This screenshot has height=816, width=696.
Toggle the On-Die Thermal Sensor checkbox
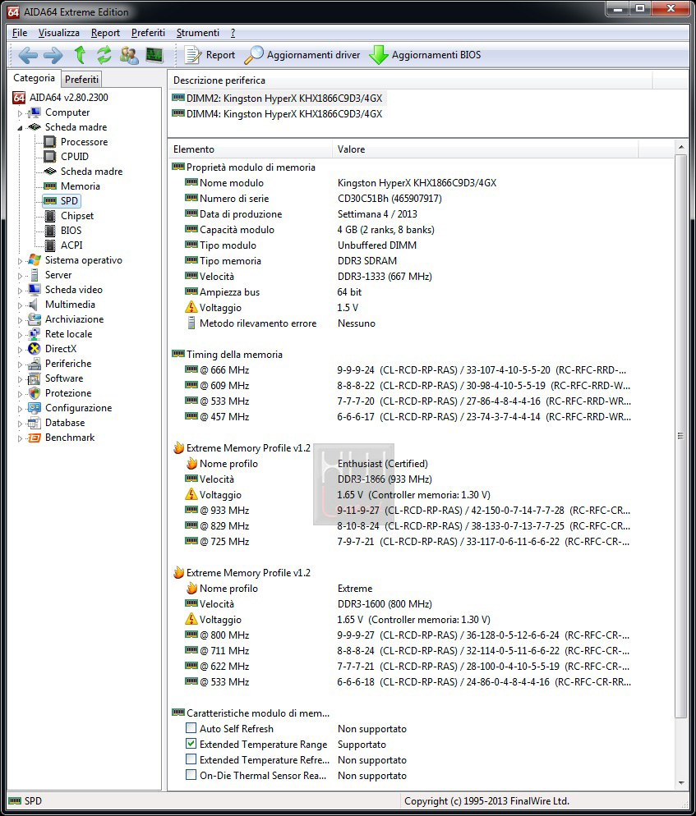click(191, 775)
